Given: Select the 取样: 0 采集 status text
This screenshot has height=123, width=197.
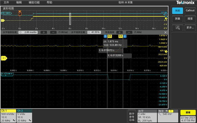Looking at the screenshot, I should (126, 2).
